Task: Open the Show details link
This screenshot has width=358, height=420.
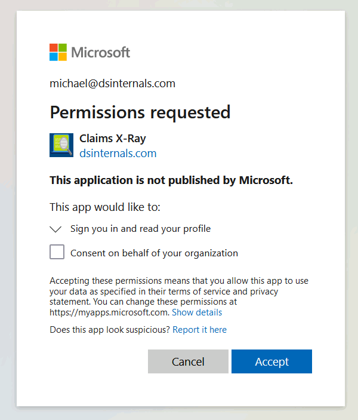Action: coord(197,312)
